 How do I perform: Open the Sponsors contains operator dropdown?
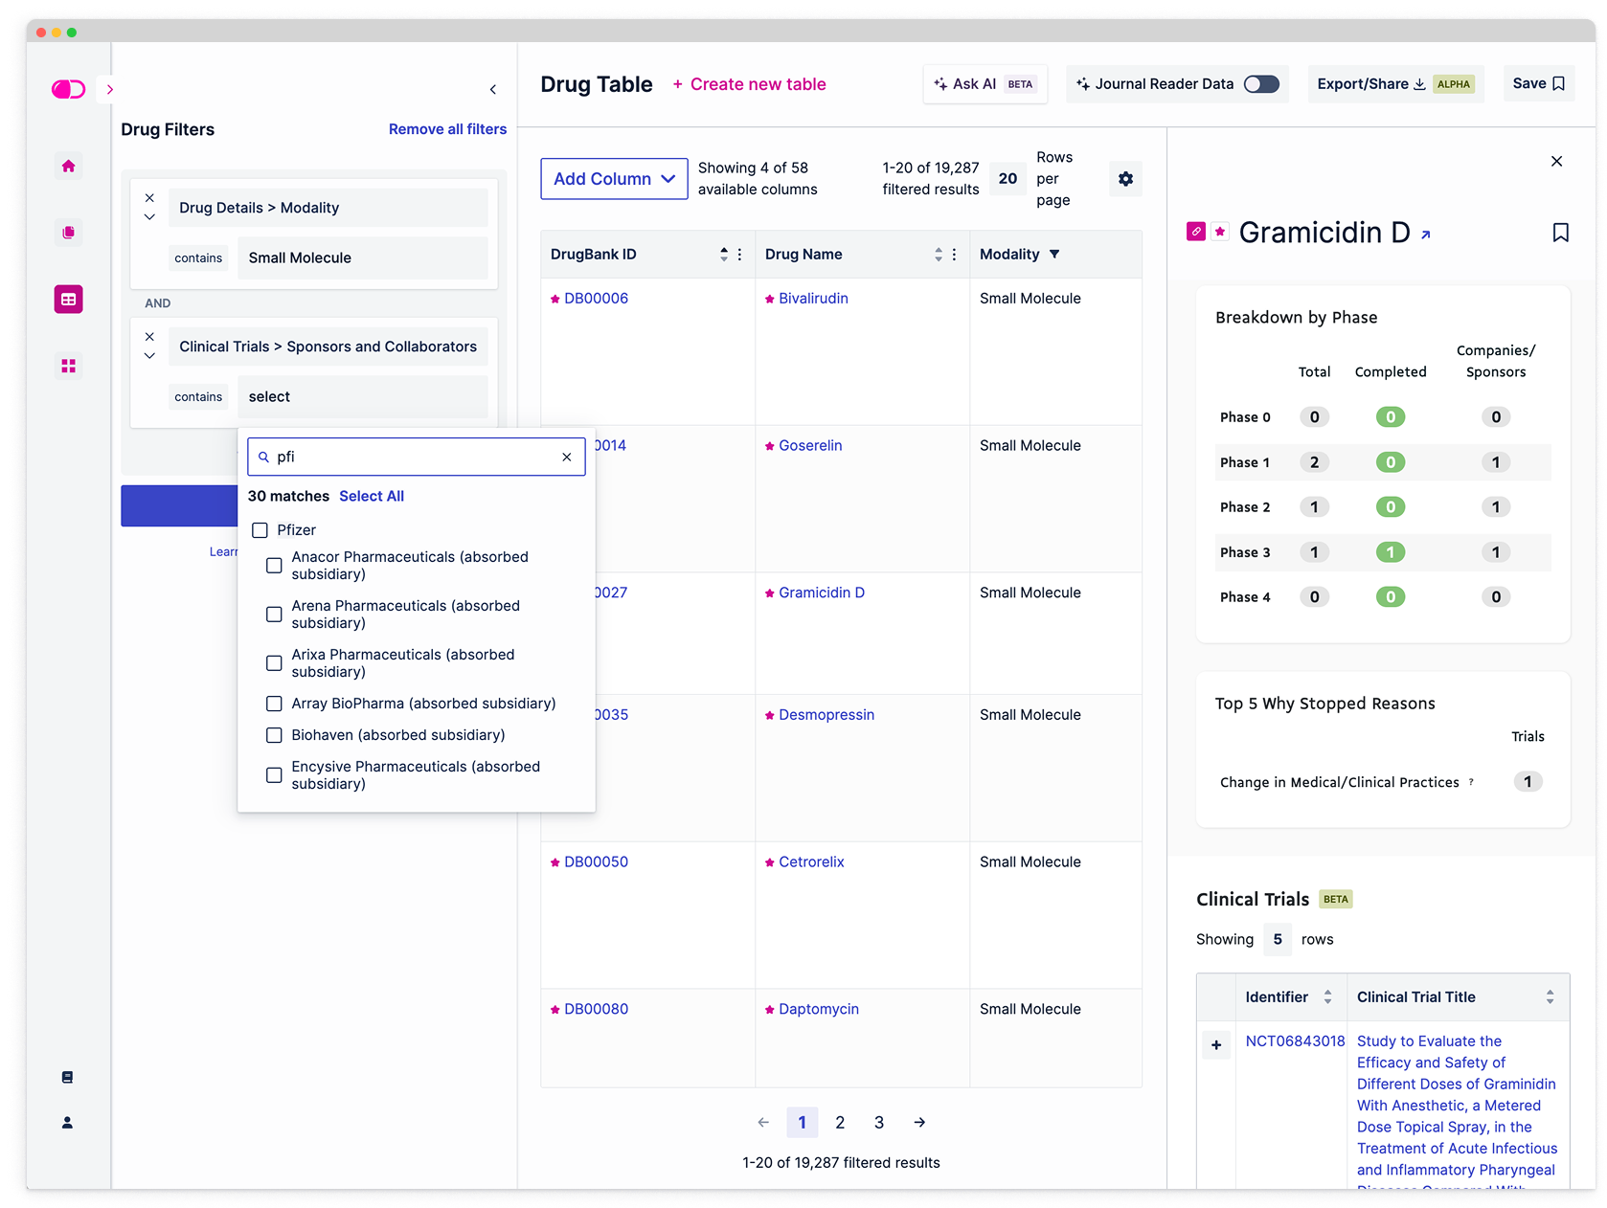(198, 396)
